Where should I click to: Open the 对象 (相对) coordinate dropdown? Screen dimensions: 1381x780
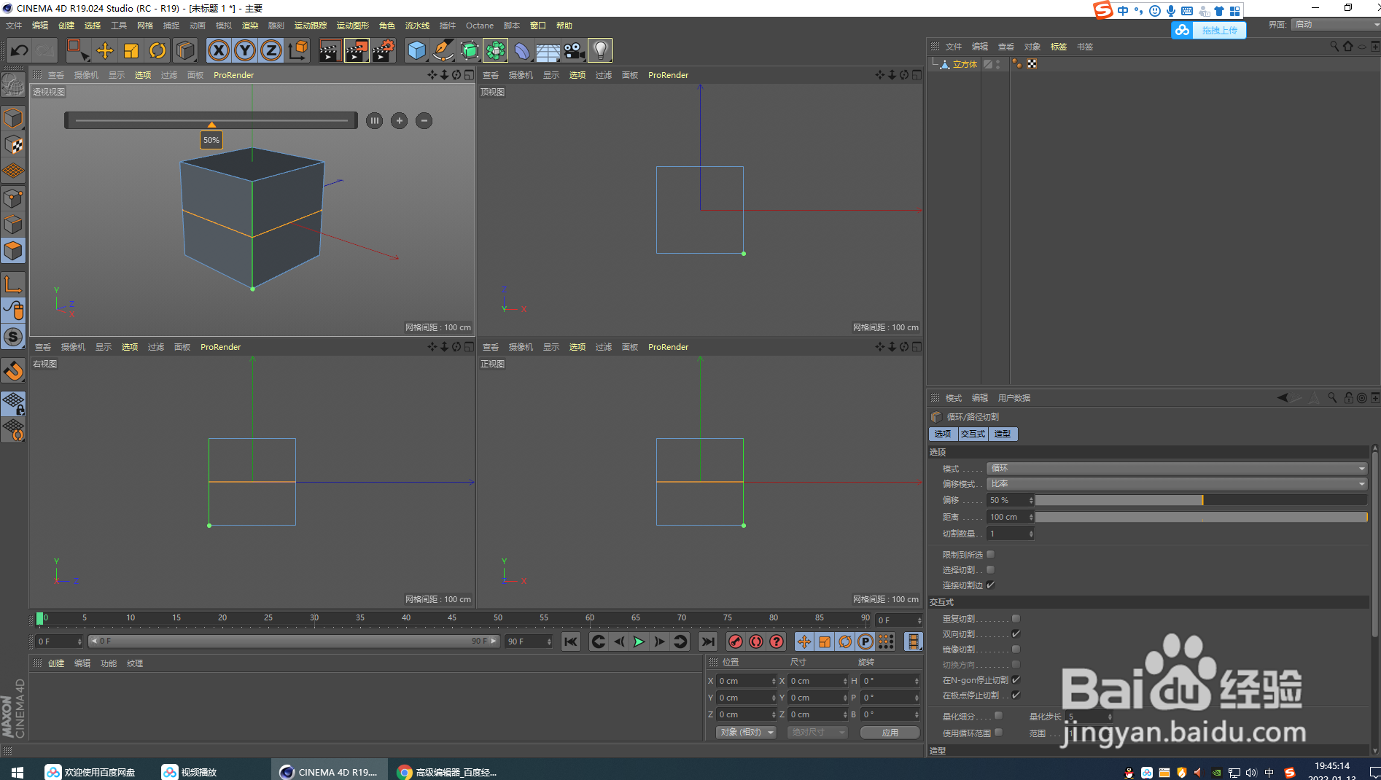[746, 732]
